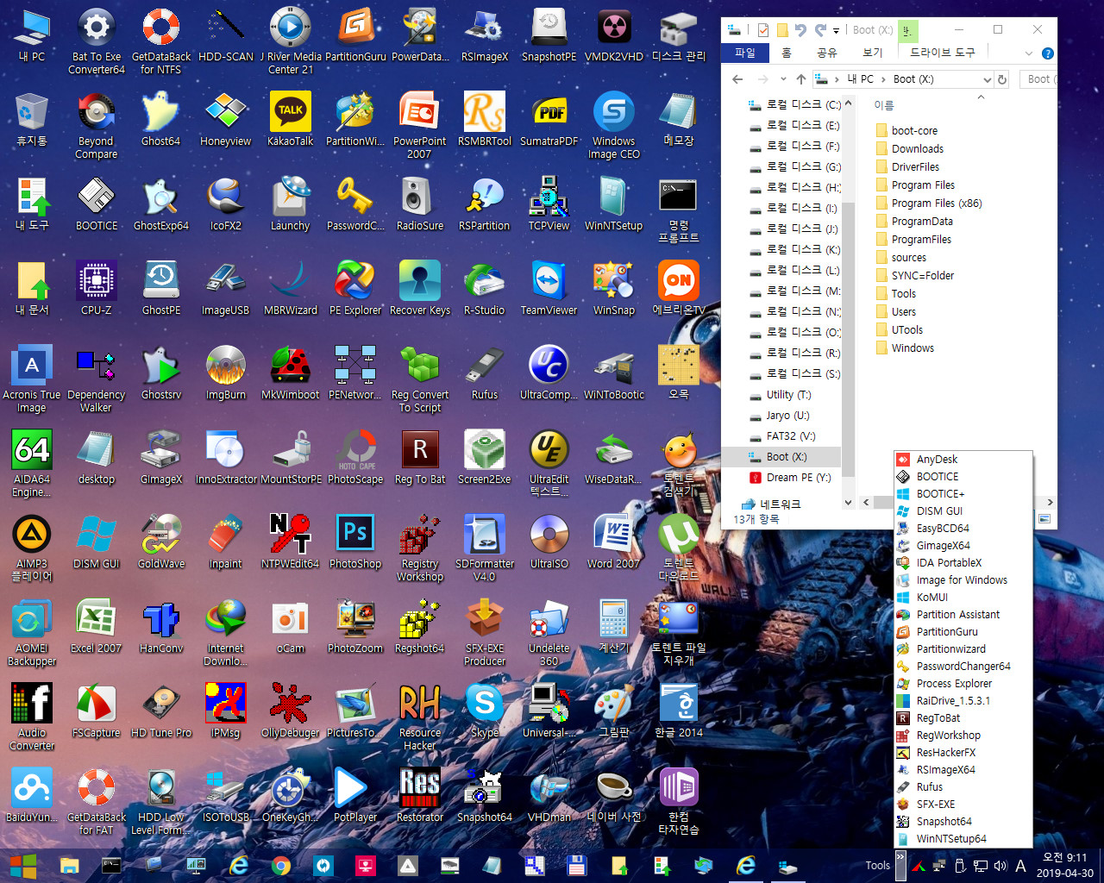This screenshot has width=1104, height=883.
Task: Launch PotPlayer desktop shortcut
Action: 355,796
